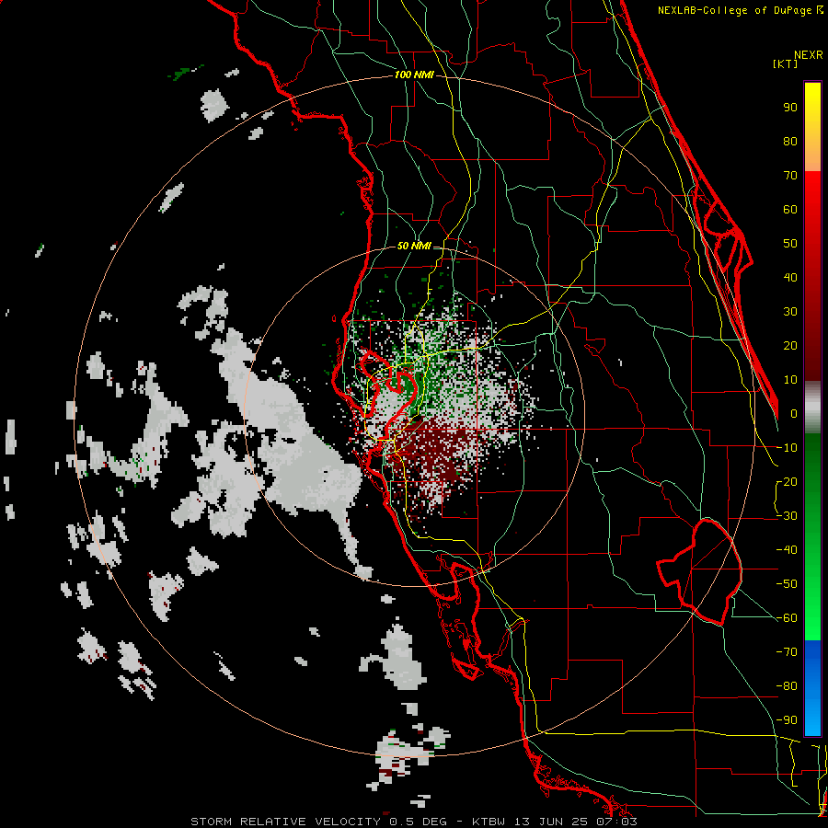The width and height of the screenshot is (828, 828).
Task: Click the blue -70 to -90 color bar segment
Action: pyautogui.click(x=812, y=687)
